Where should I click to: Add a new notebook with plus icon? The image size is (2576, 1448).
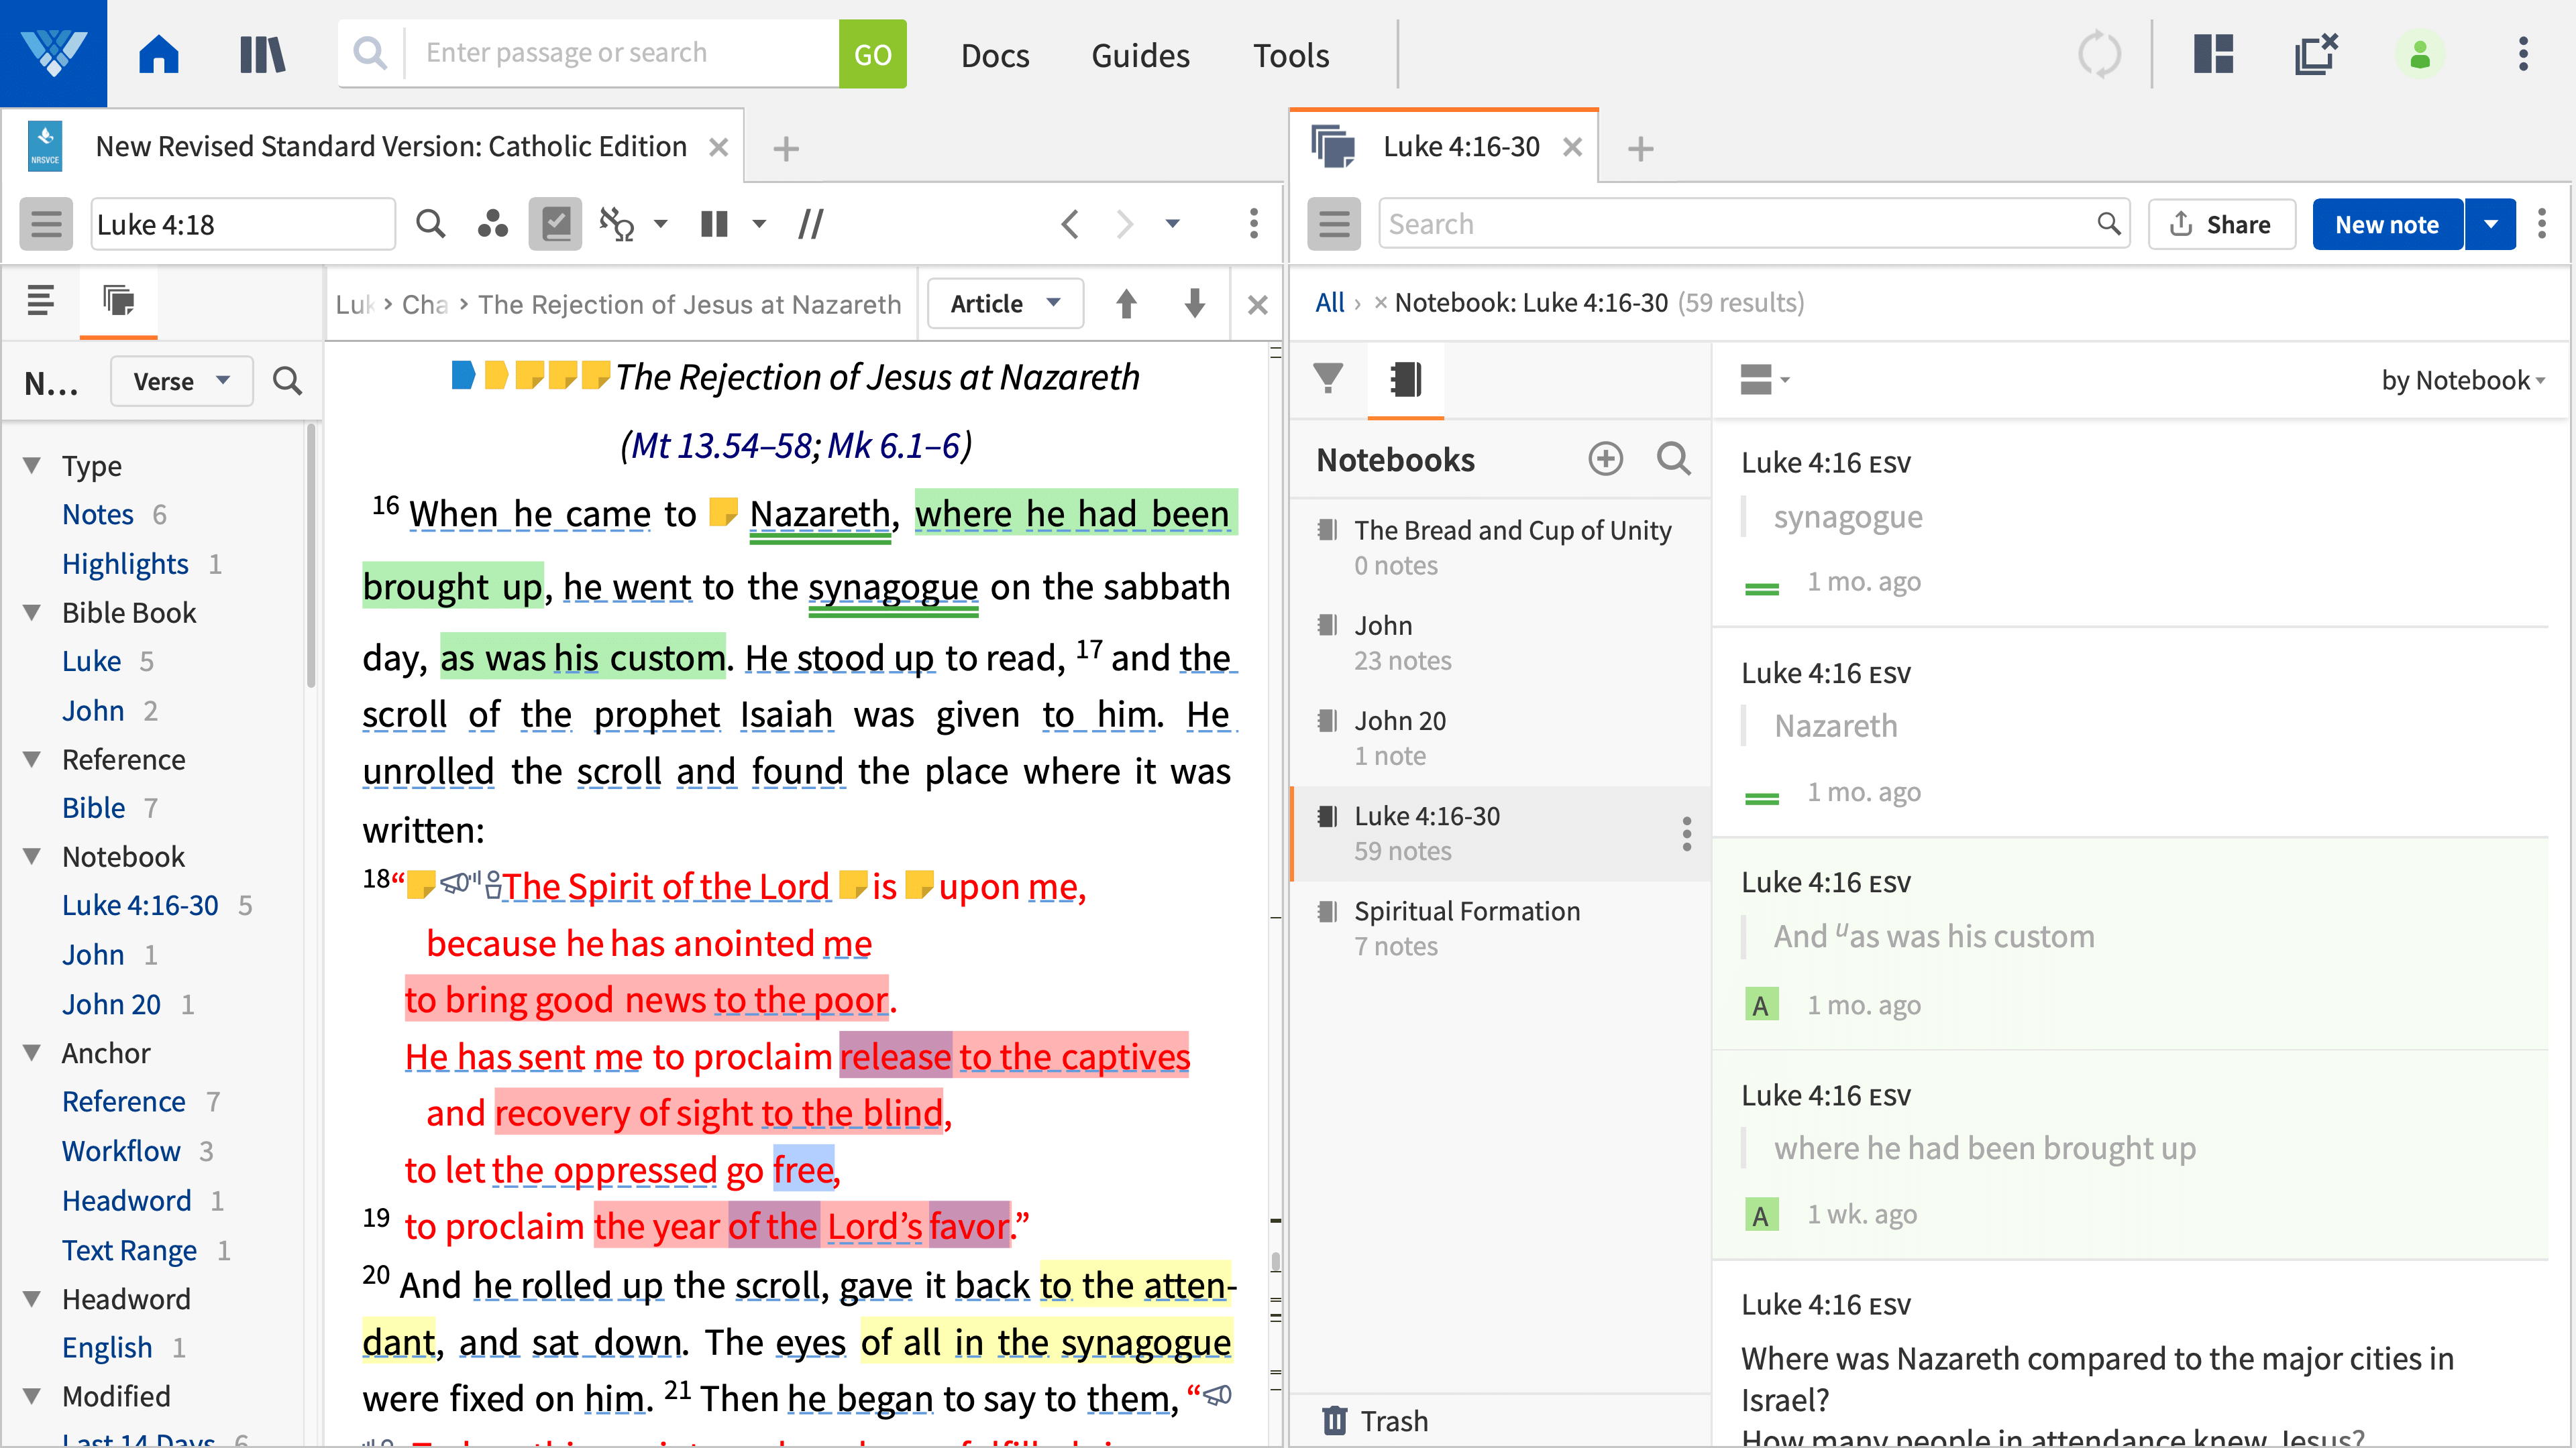point(1606,459)
